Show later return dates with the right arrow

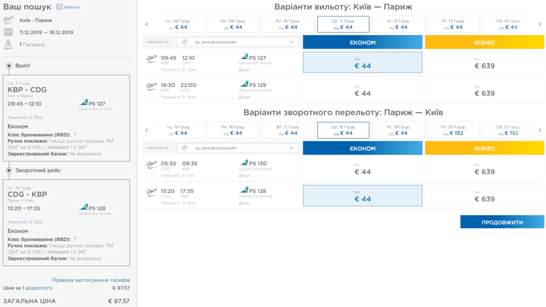(x=540, y=130)
